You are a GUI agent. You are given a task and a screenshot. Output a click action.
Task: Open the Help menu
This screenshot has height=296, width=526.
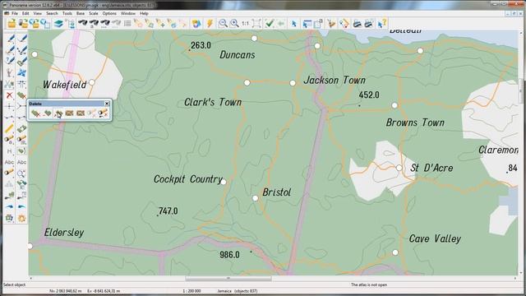pyautogui.click(x=145, y=13)
